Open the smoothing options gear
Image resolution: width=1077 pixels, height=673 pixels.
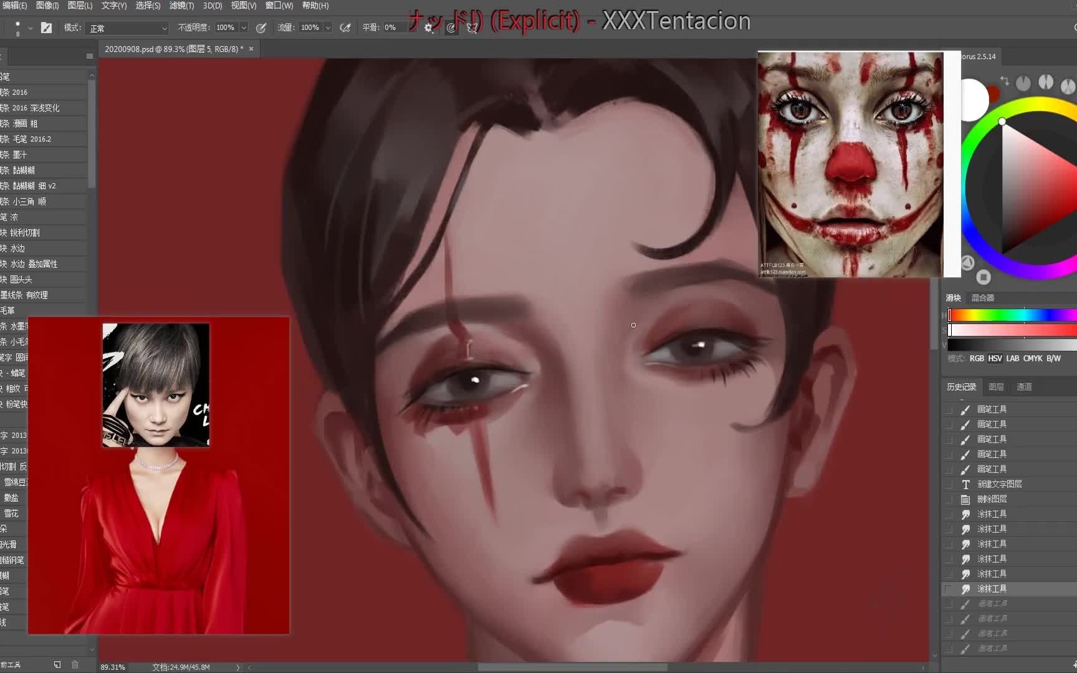[429, 27]
